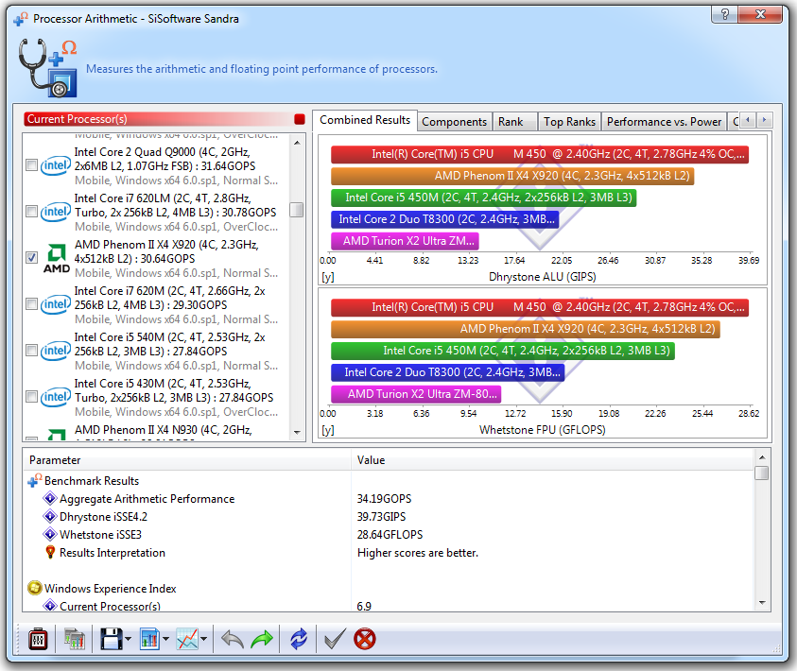Click the Results Interpretation lightbulb icon
Image resolution: width=797 pixels, height=671 pixels.
(x=50, y=552)
